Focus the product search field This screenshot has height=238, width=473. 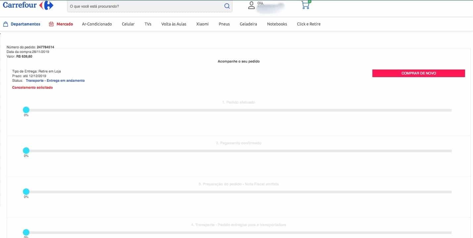(150, 6)
